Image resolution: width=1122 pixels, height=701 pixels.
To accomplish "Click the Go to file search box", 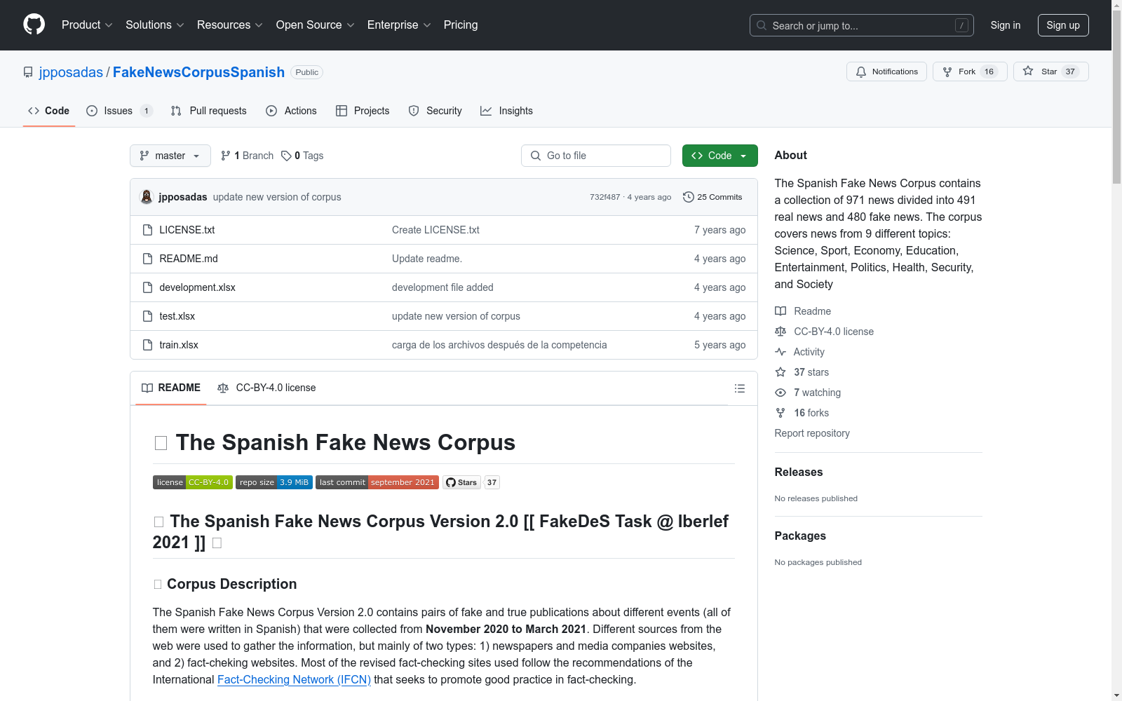I will coord(596,156).
